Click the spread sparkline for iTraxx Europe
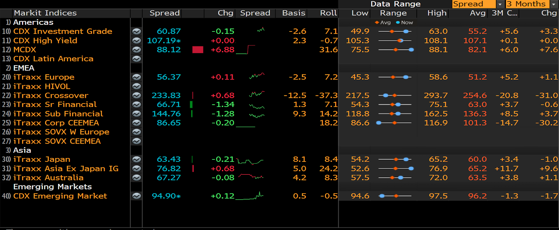The width and height of the screenshot is (559, 230). pos(257,76)
